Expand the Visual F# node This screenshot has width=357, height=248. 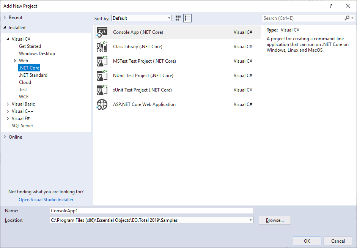(8, 118)
